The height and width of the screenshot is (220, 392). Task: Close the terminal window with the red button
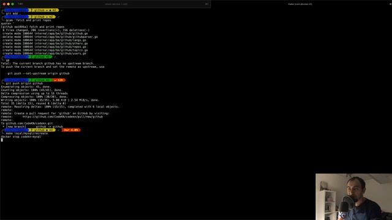pos(4,4)
